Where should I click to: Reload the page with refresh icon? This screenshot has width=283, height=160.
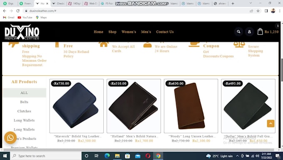[x=17, y=11]
